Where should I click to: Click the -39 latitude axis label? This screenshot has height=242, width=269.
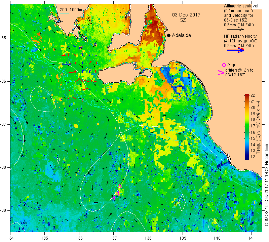[3, 210]
